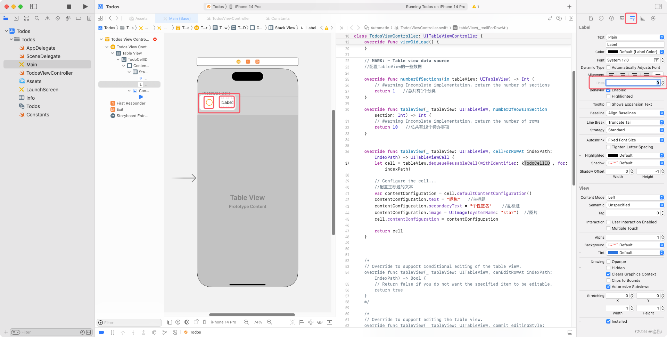Show the Size inspector ruler icon
The height and width of the screenshot is (337, 667).
pyautogui.click(x=643, y=18)
